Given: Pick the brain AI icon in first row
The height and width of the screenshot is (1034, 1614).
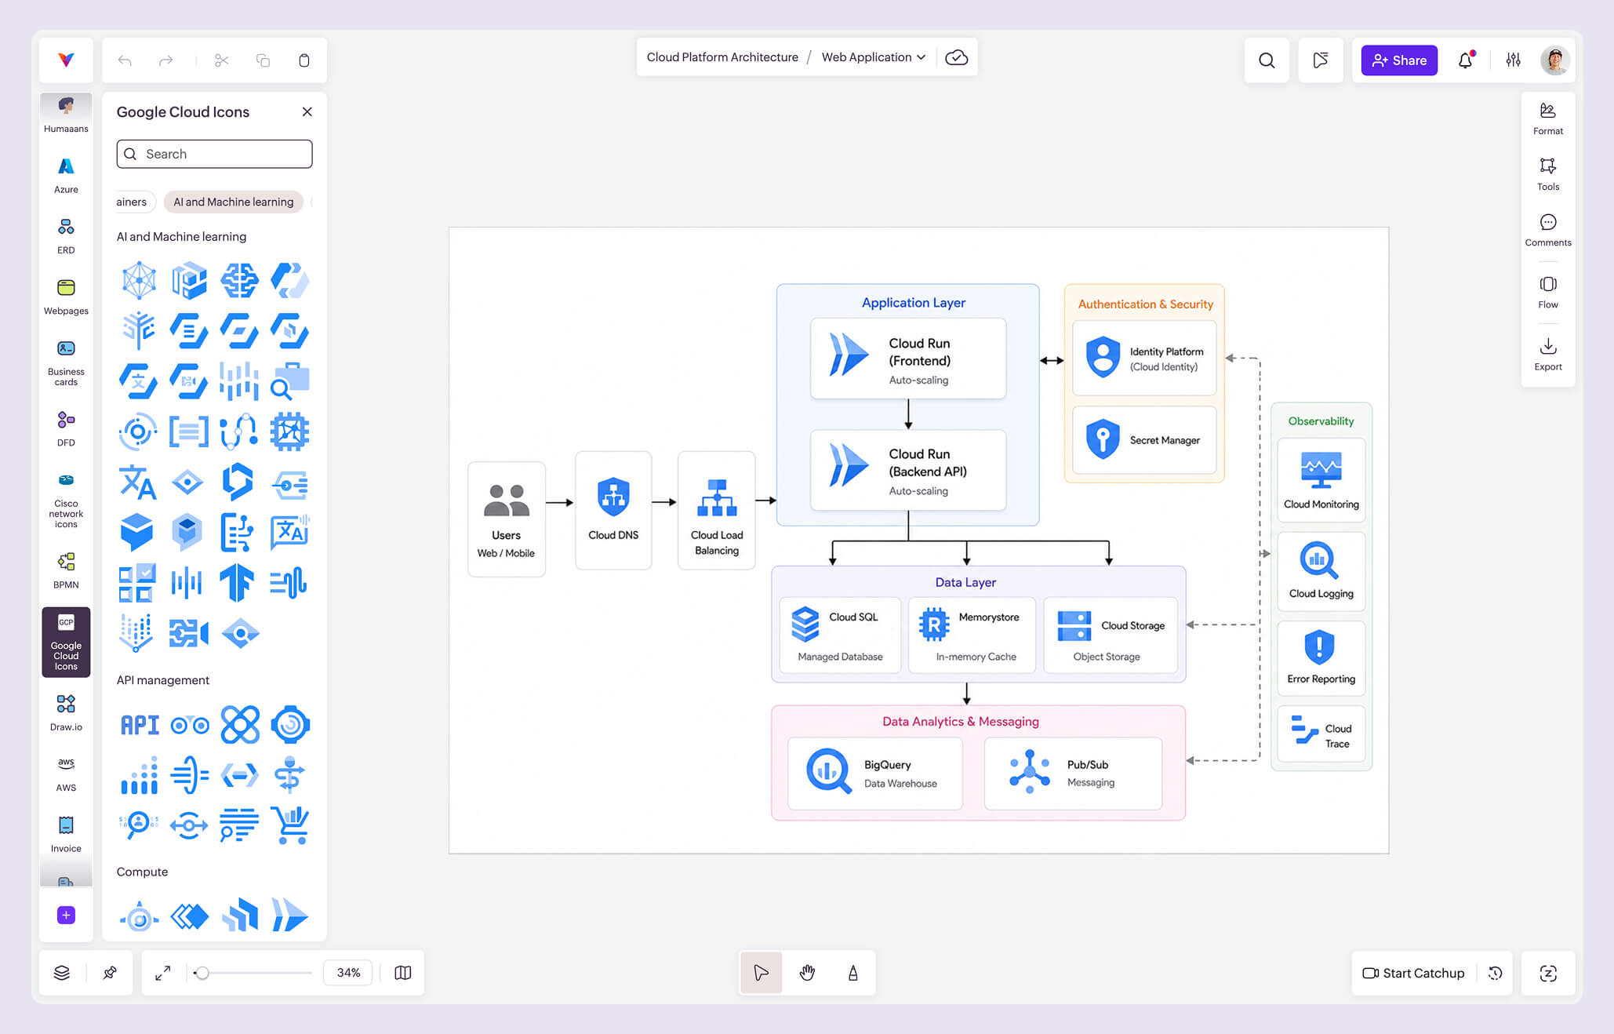Looking at the screenshot, I should coord(239,280).
